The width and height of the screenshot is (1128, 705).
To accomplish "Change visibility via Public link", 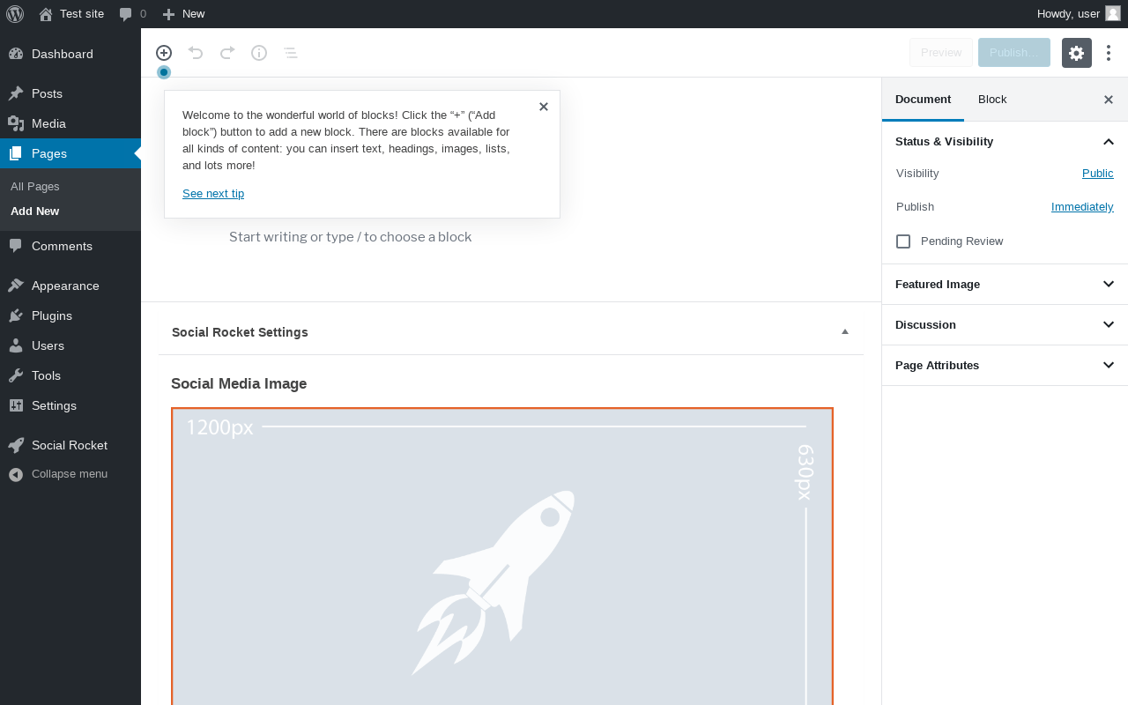I will [x=1098, y=174].
